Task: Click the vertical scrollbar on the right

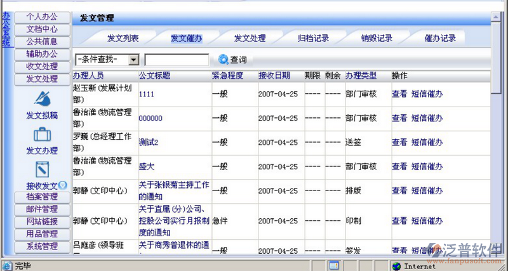Action: coord(502,127)
